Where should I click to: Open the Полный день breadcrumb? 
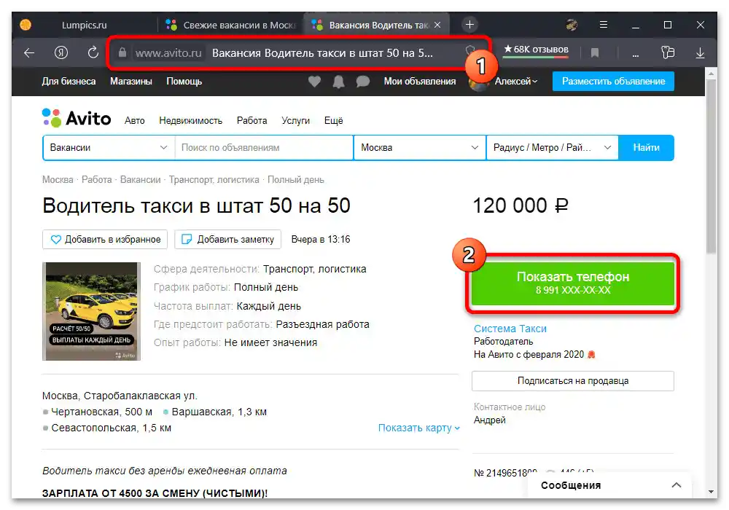pos(296,180)
